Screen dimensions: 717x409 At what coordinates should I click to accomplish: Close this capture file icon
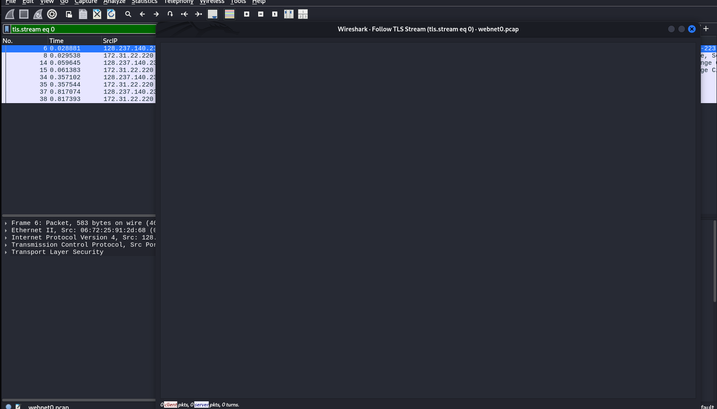(x=97, y=14)
